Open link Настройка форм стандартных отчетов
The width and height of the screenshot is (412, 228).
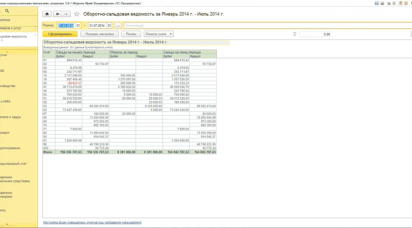coord(92,222)
